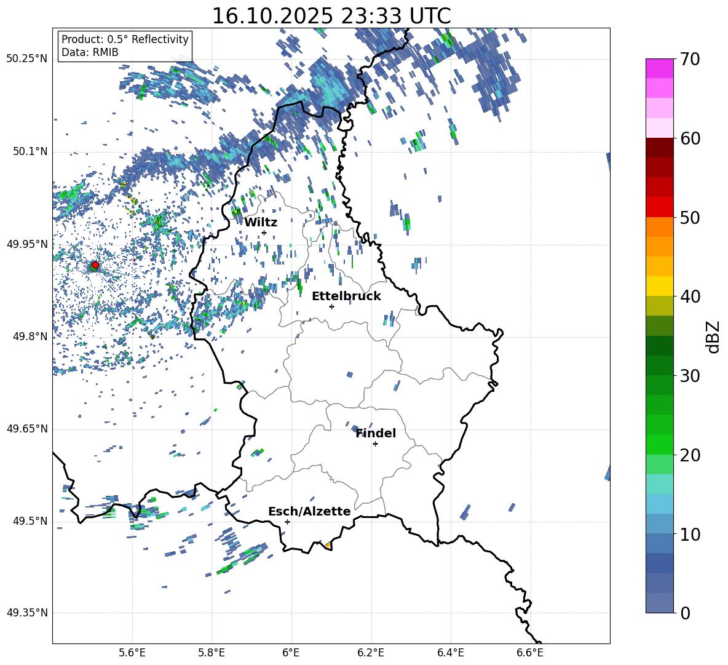Click the 49.8°N latitude label
The image size is (728, 665).
[x=30, y=336]
